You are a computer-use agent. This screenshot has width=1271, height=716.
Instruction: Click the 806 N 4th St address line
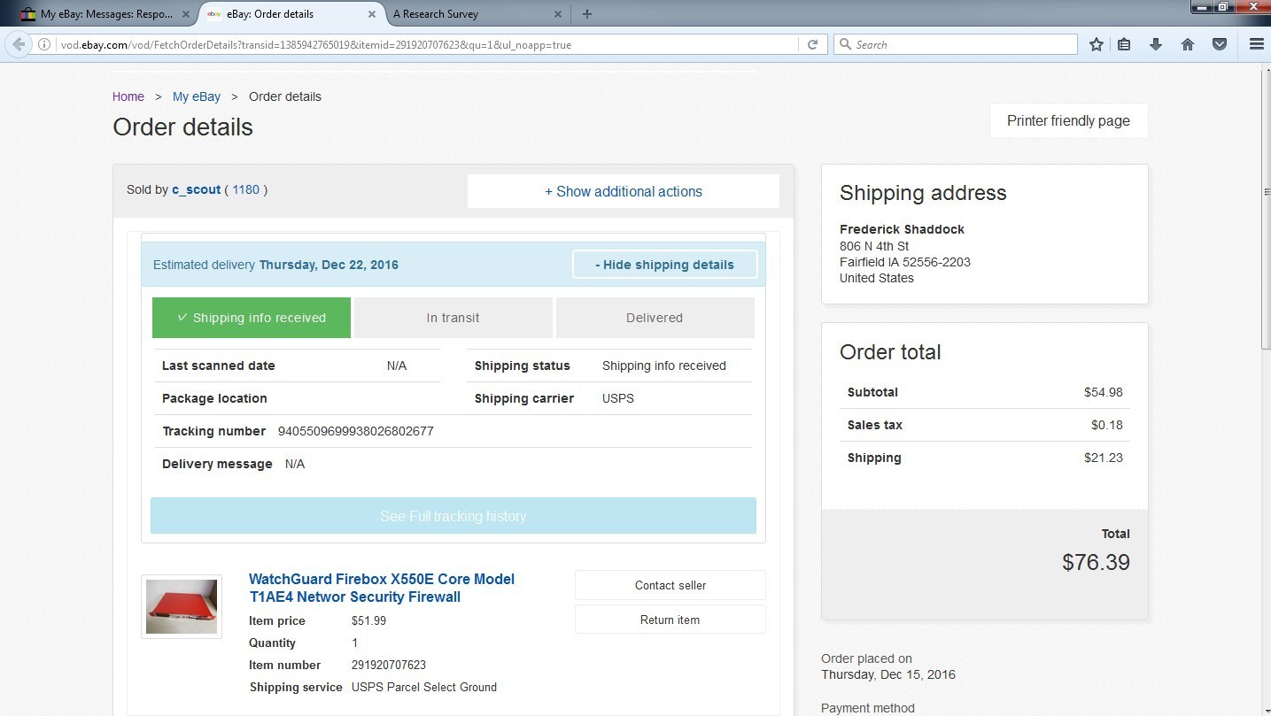pos(874,246)
